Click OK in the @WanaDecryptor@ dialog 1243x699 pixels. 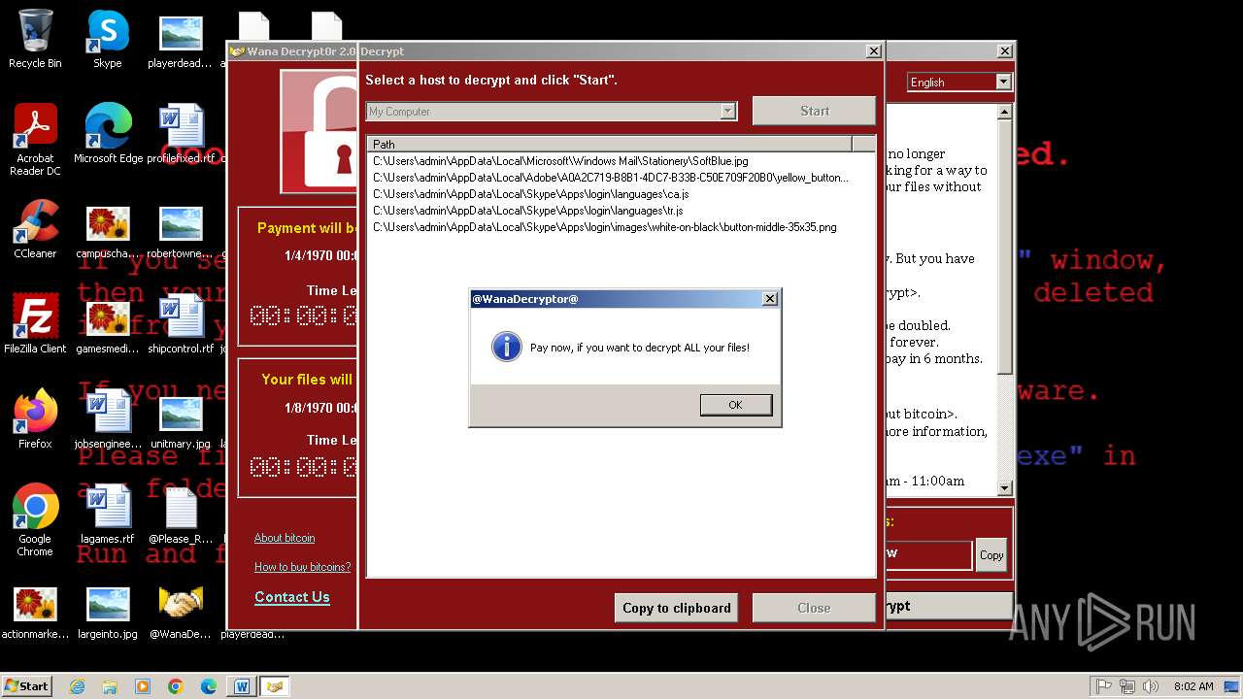point(736,405)
